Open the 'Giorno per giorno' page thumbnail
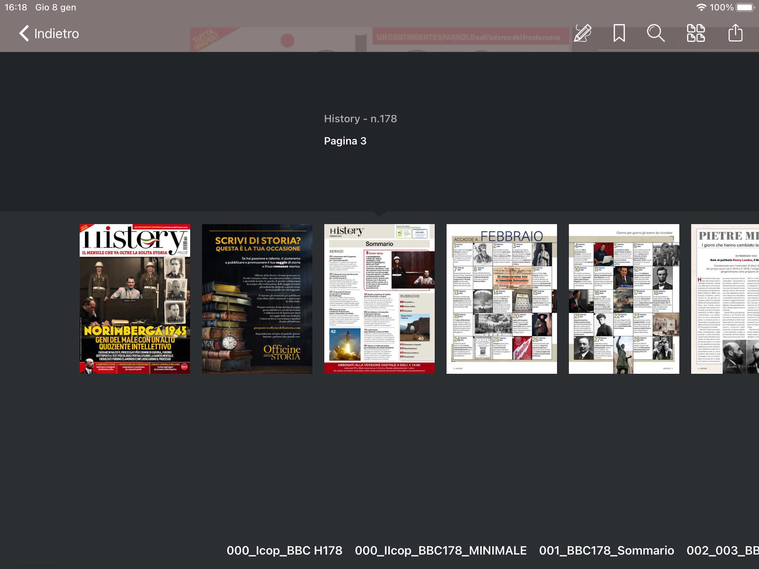Image resolution: width=759 pixels, height=569 pixels. pyautogui.click(x=624, y=299)
